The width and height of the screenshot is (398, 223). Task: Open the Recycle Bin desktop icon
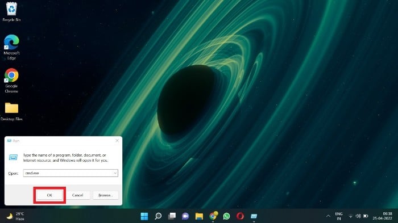(11, 12)
